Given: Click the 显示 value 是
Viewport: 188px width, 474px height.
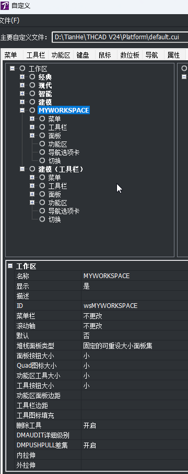Looking at the screenshot, I should [87, 286].
